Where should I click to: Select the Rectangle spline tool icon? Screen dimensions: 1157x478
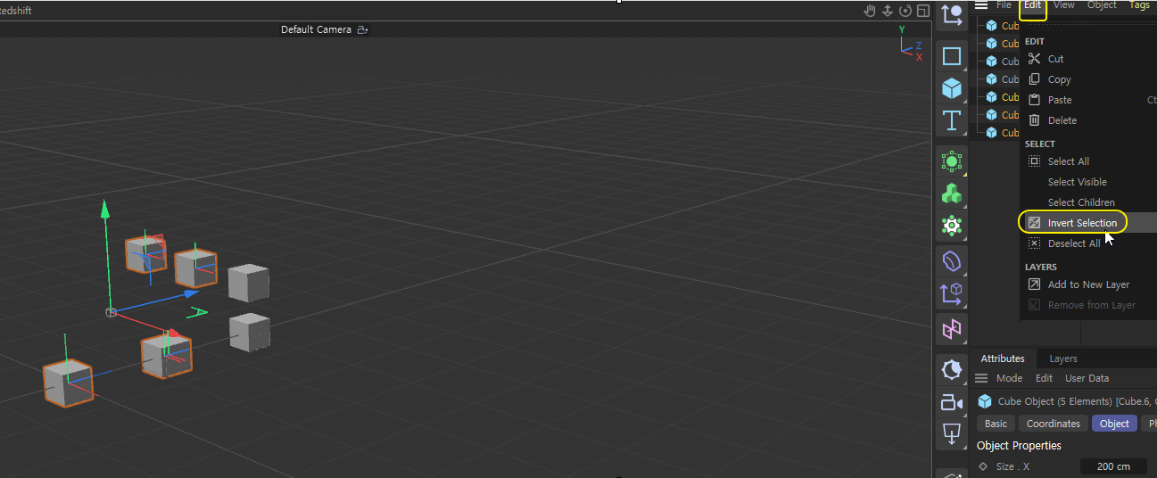point(952,56)
